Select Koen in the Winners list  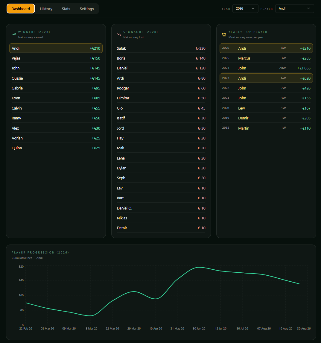(56, 98)
